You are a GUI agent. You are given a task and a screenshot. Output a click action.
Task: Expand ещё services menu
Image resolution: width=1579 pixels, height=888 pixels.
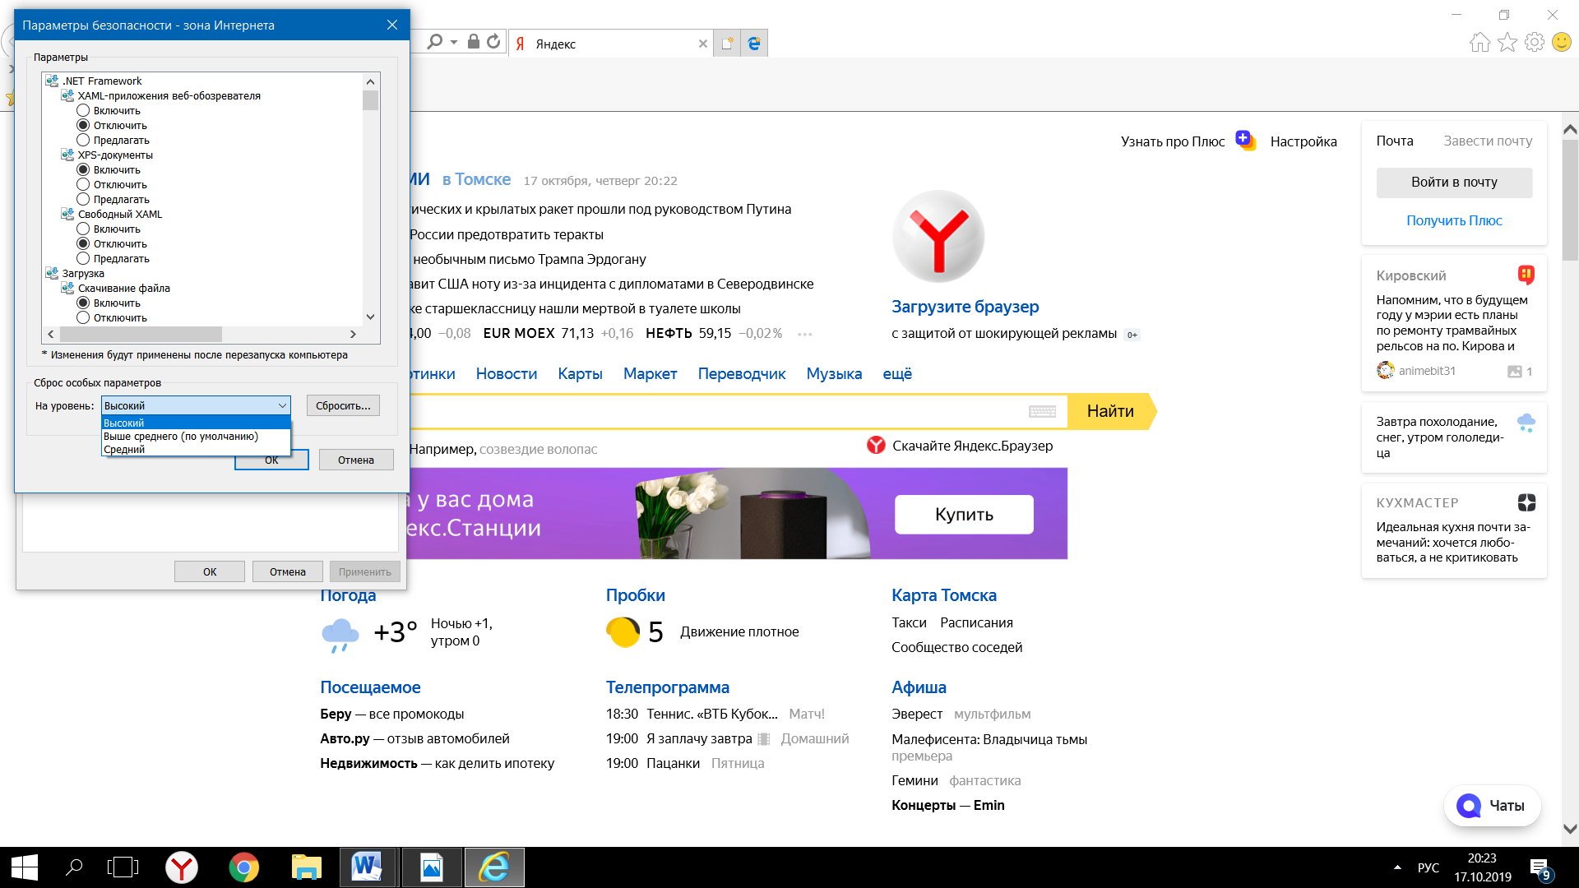point(897,373)
